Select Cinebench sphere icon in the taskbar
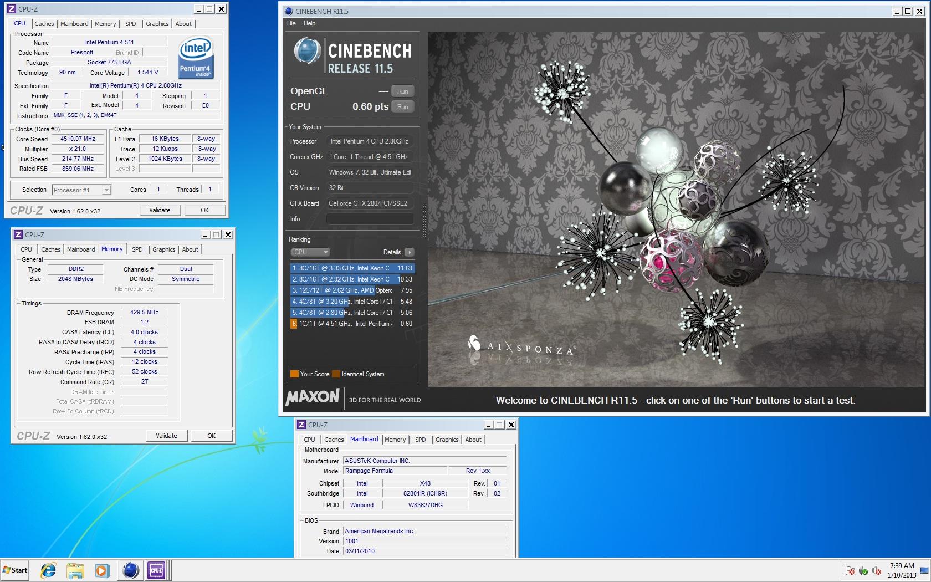Image resolution: width=931 pixels, height=582 pixels. tap(130, 570)
